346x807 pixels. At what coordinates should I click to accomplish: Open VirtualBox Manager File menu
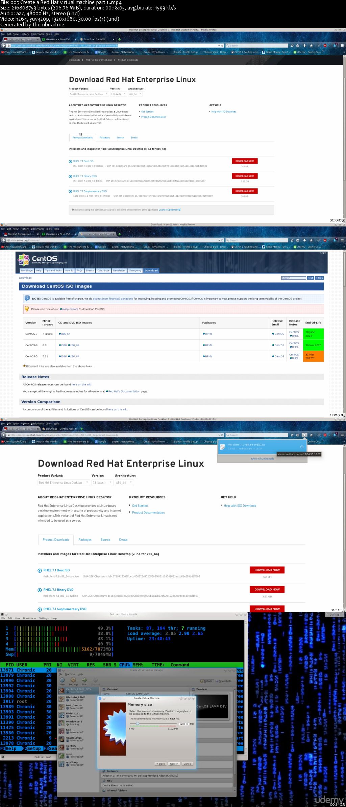[x=60, y=674]
